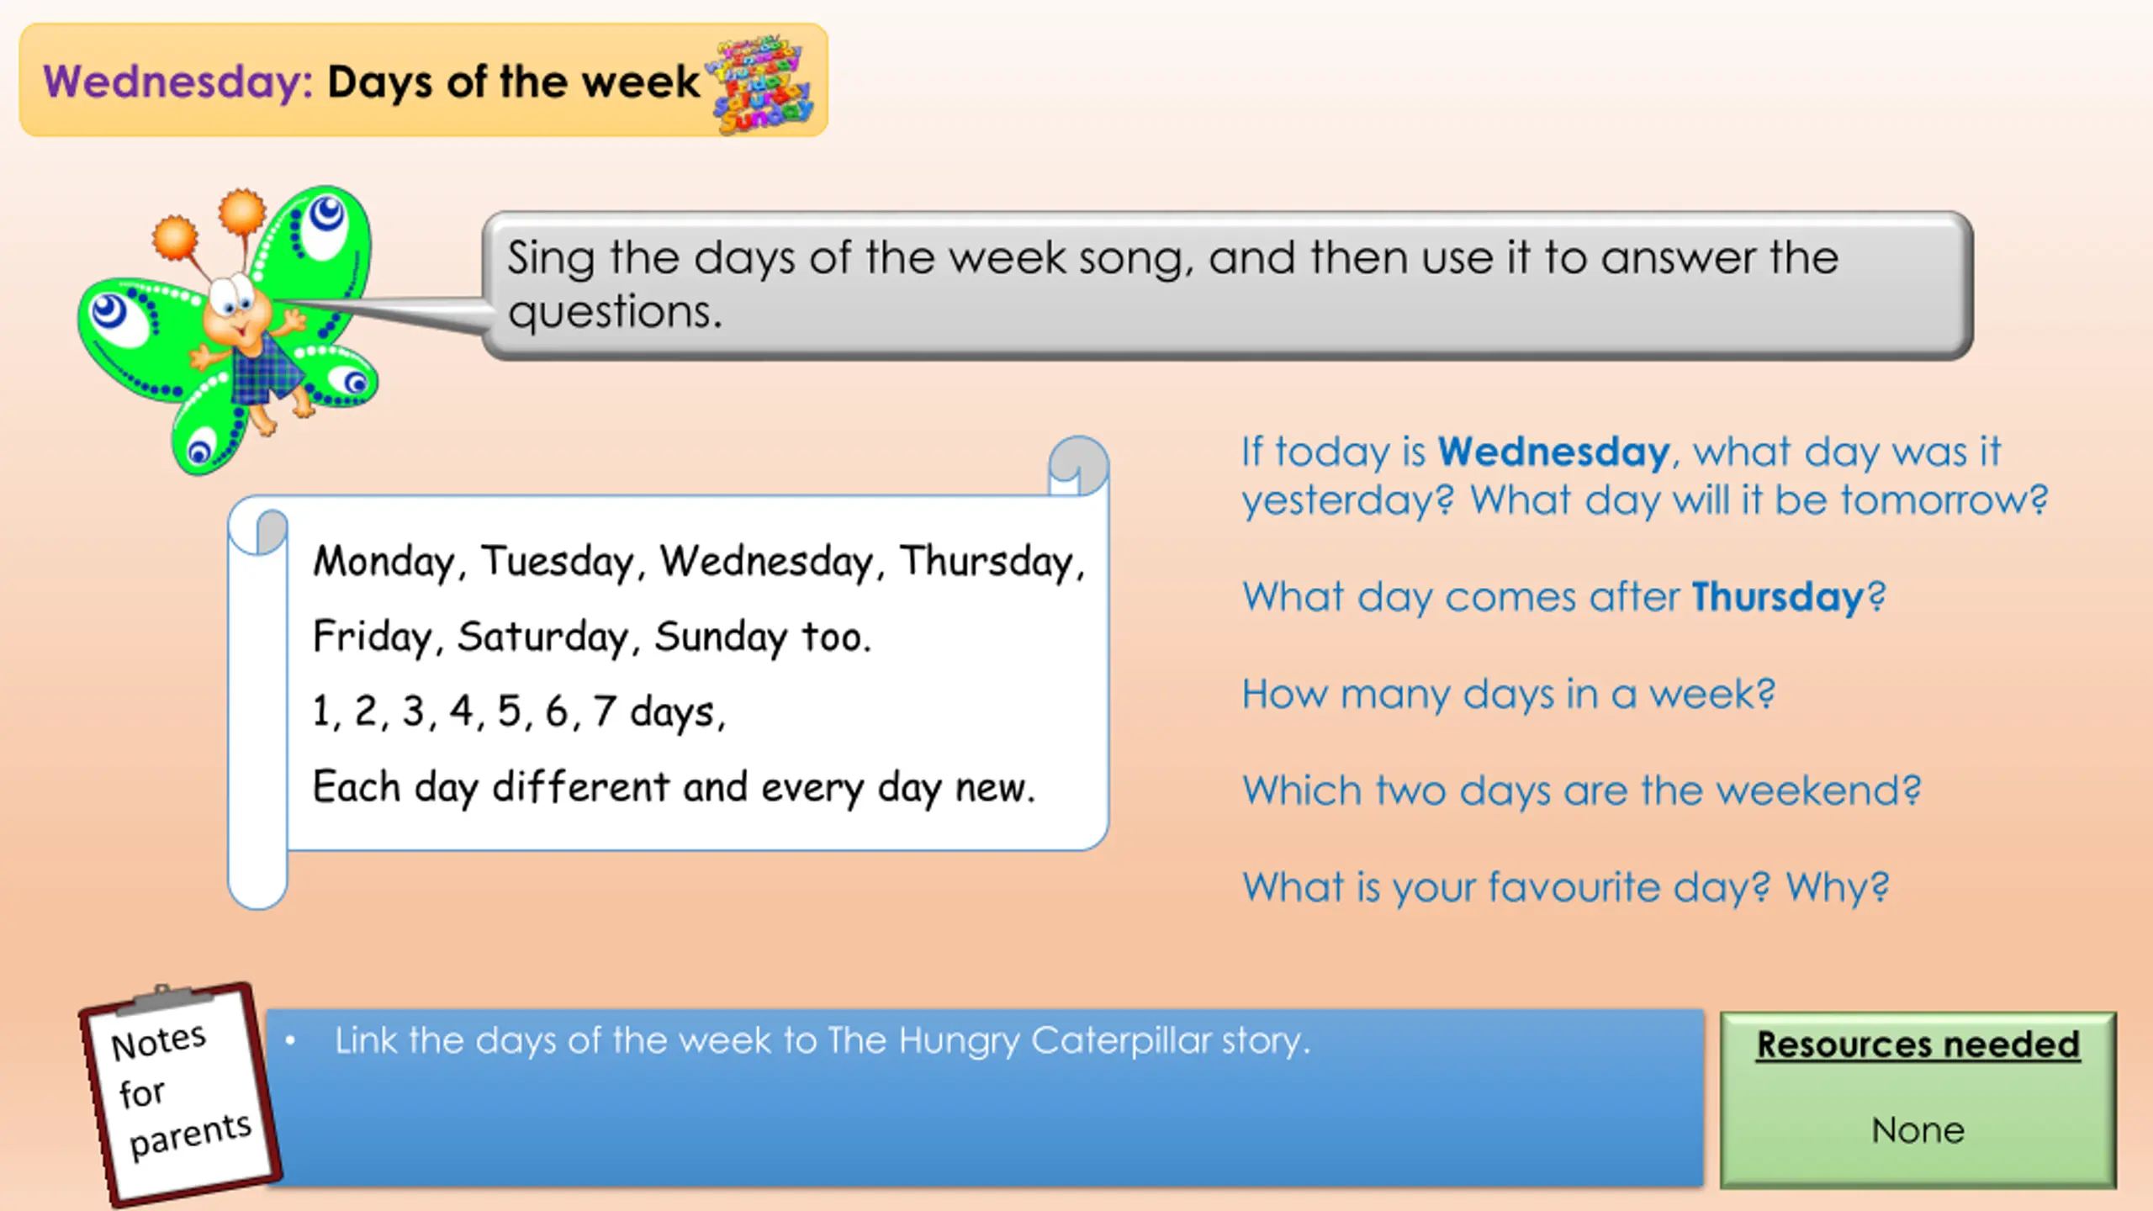
Task: Click the curled scroll corner at top right
Action: tap(1078, 467)
